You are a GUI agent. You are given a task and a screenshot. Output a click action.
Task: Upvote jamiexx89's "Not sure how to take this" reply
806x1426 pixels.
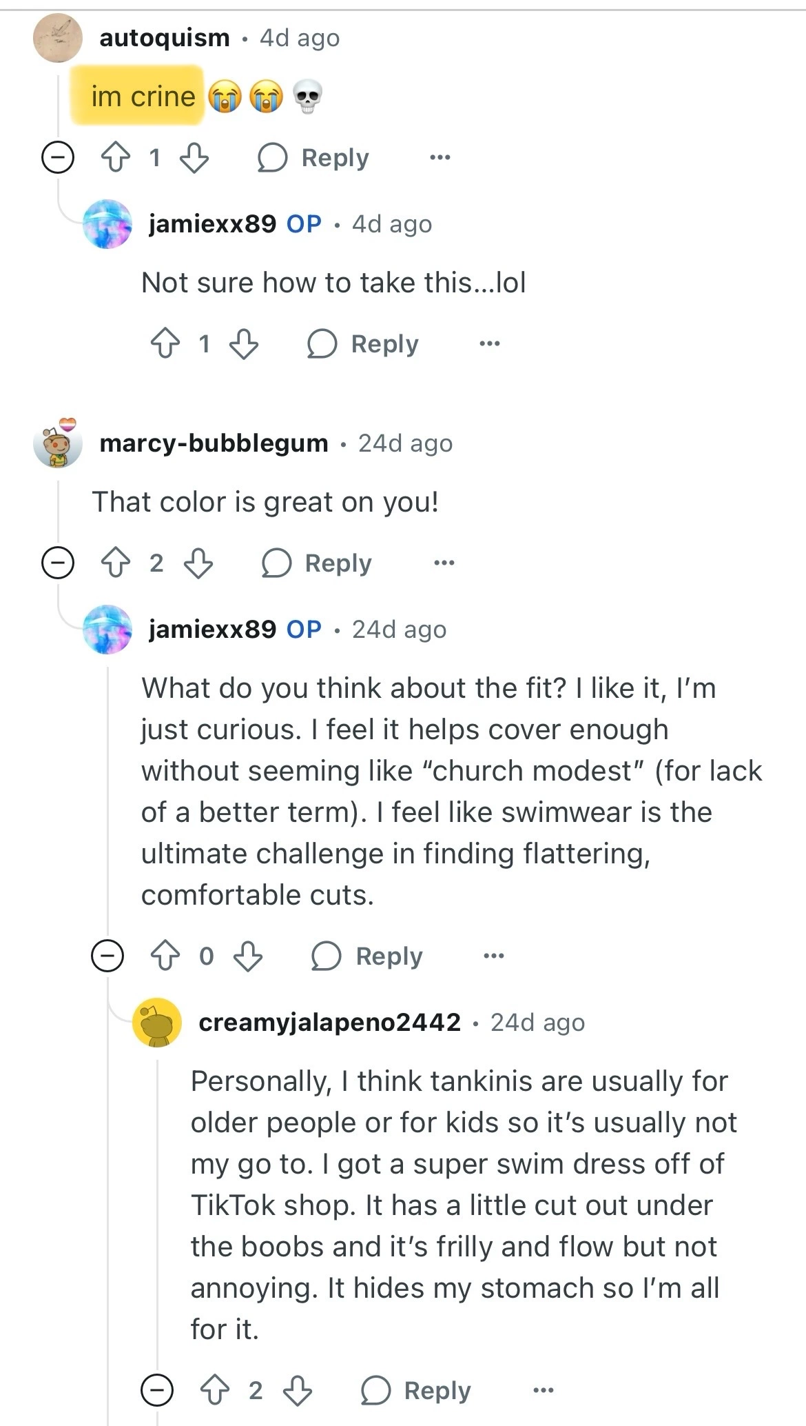coord(165,343)
